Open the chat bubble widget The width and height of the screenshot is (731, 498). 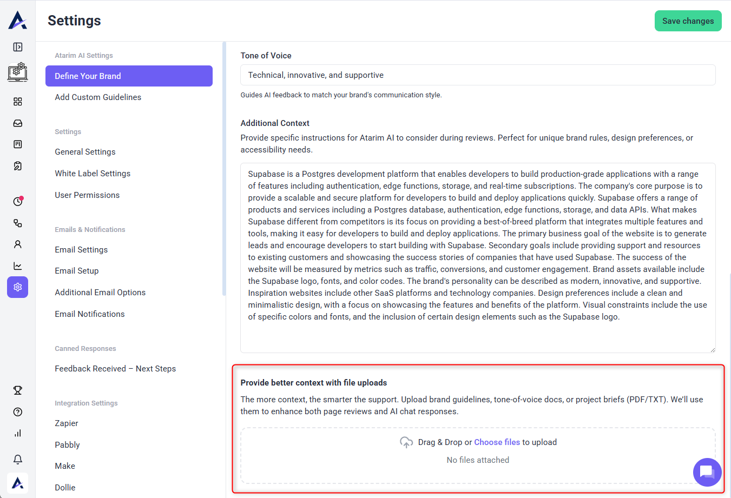pyautogui.click(x=707, y=472)
